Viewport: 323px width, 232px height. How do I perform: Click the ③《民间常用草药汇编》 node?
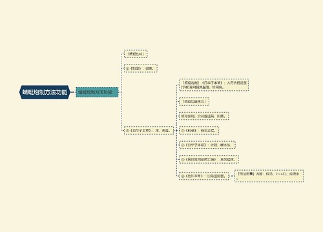[x=209, y=159]
